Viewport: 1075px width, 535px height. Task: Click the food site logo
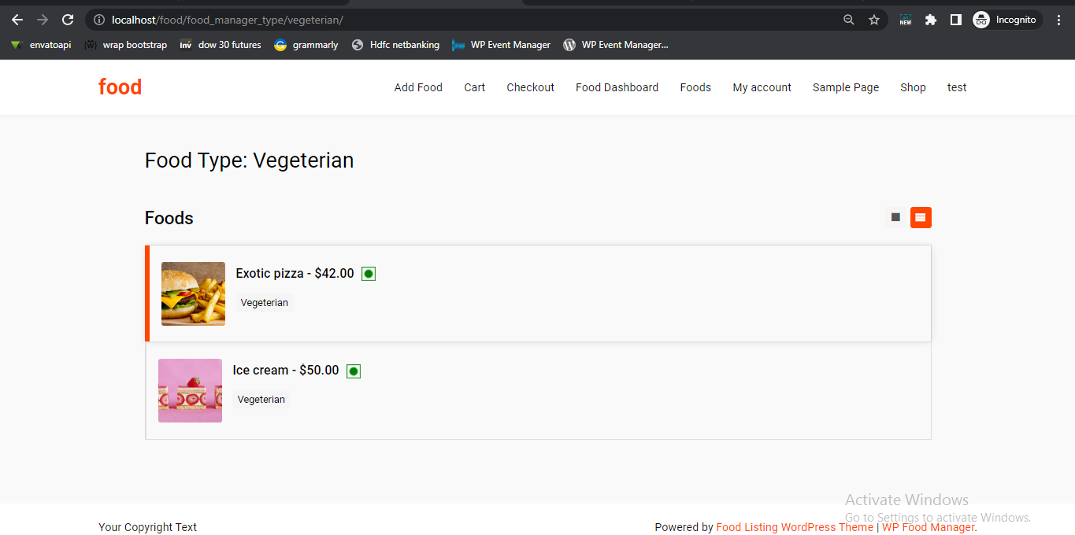(x=120, y=87)
